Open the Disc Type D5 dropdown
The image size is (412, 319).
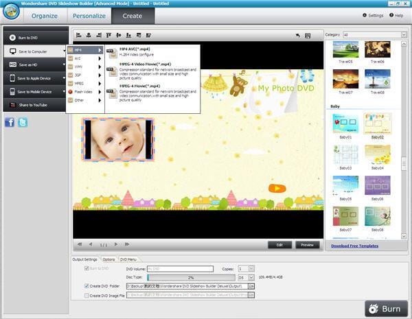247,277
